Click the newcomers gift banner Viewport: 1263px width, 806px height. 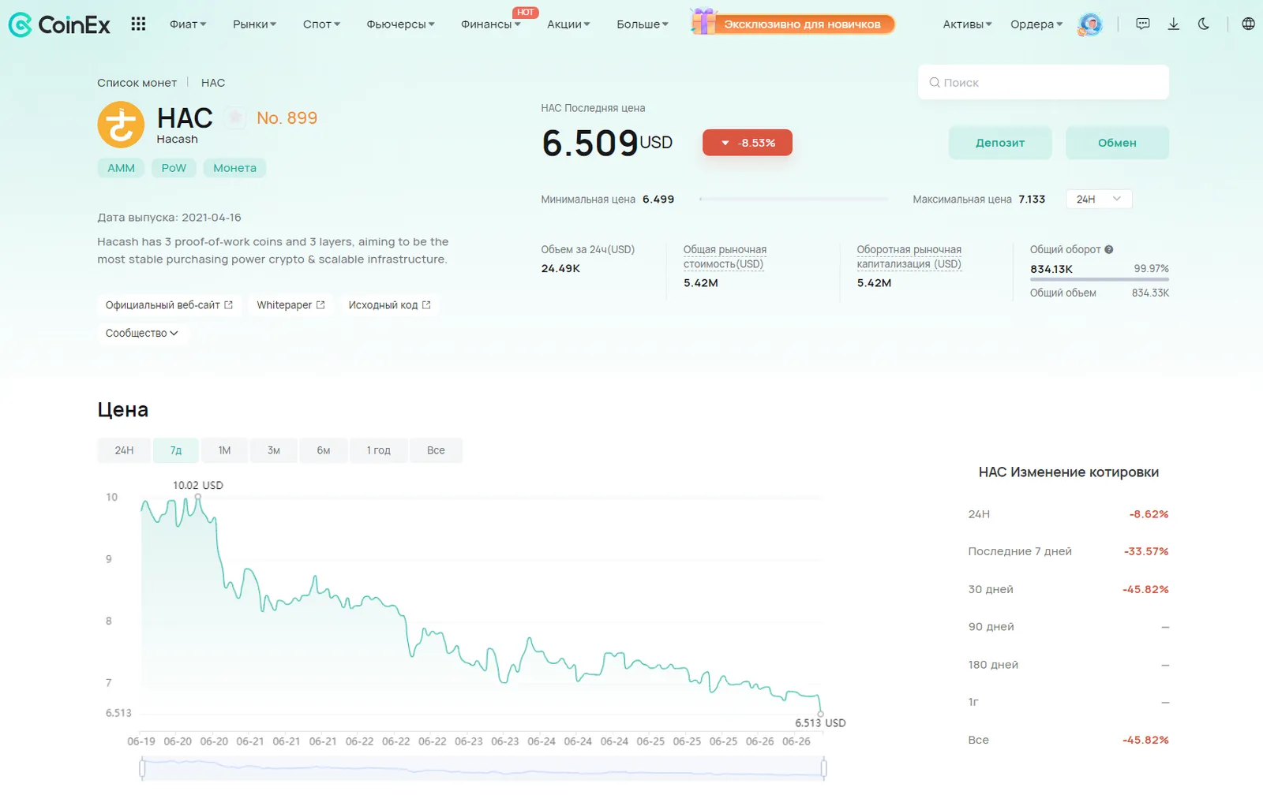pos(793,24)
